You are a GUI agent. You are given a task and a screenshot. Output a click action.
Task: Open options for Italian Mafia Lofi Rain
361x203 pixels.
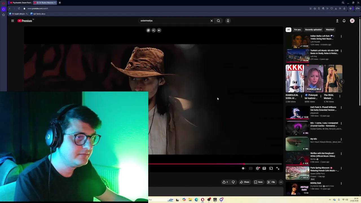pyautogui.click(x=341, y=36)
